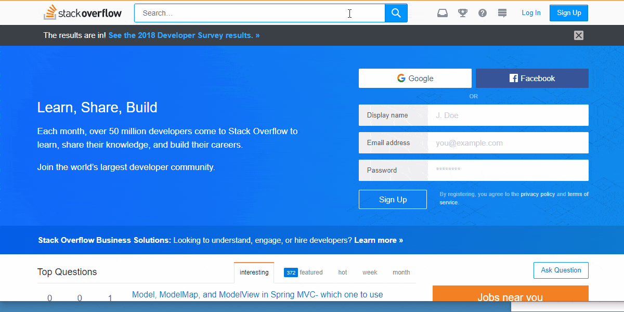
Task: Focus the Password field
Action: (508, 171)
